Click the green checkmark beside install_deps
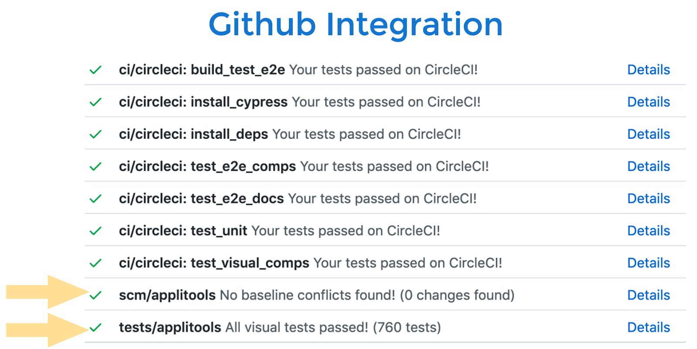 pos(95,134)
